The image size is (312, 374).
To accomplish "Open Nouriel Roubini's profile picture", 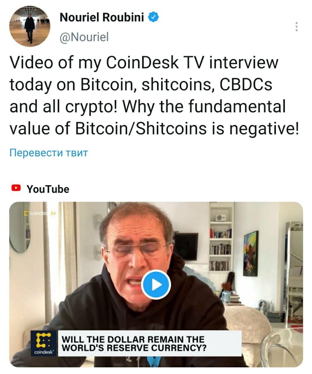I will 30,27.
